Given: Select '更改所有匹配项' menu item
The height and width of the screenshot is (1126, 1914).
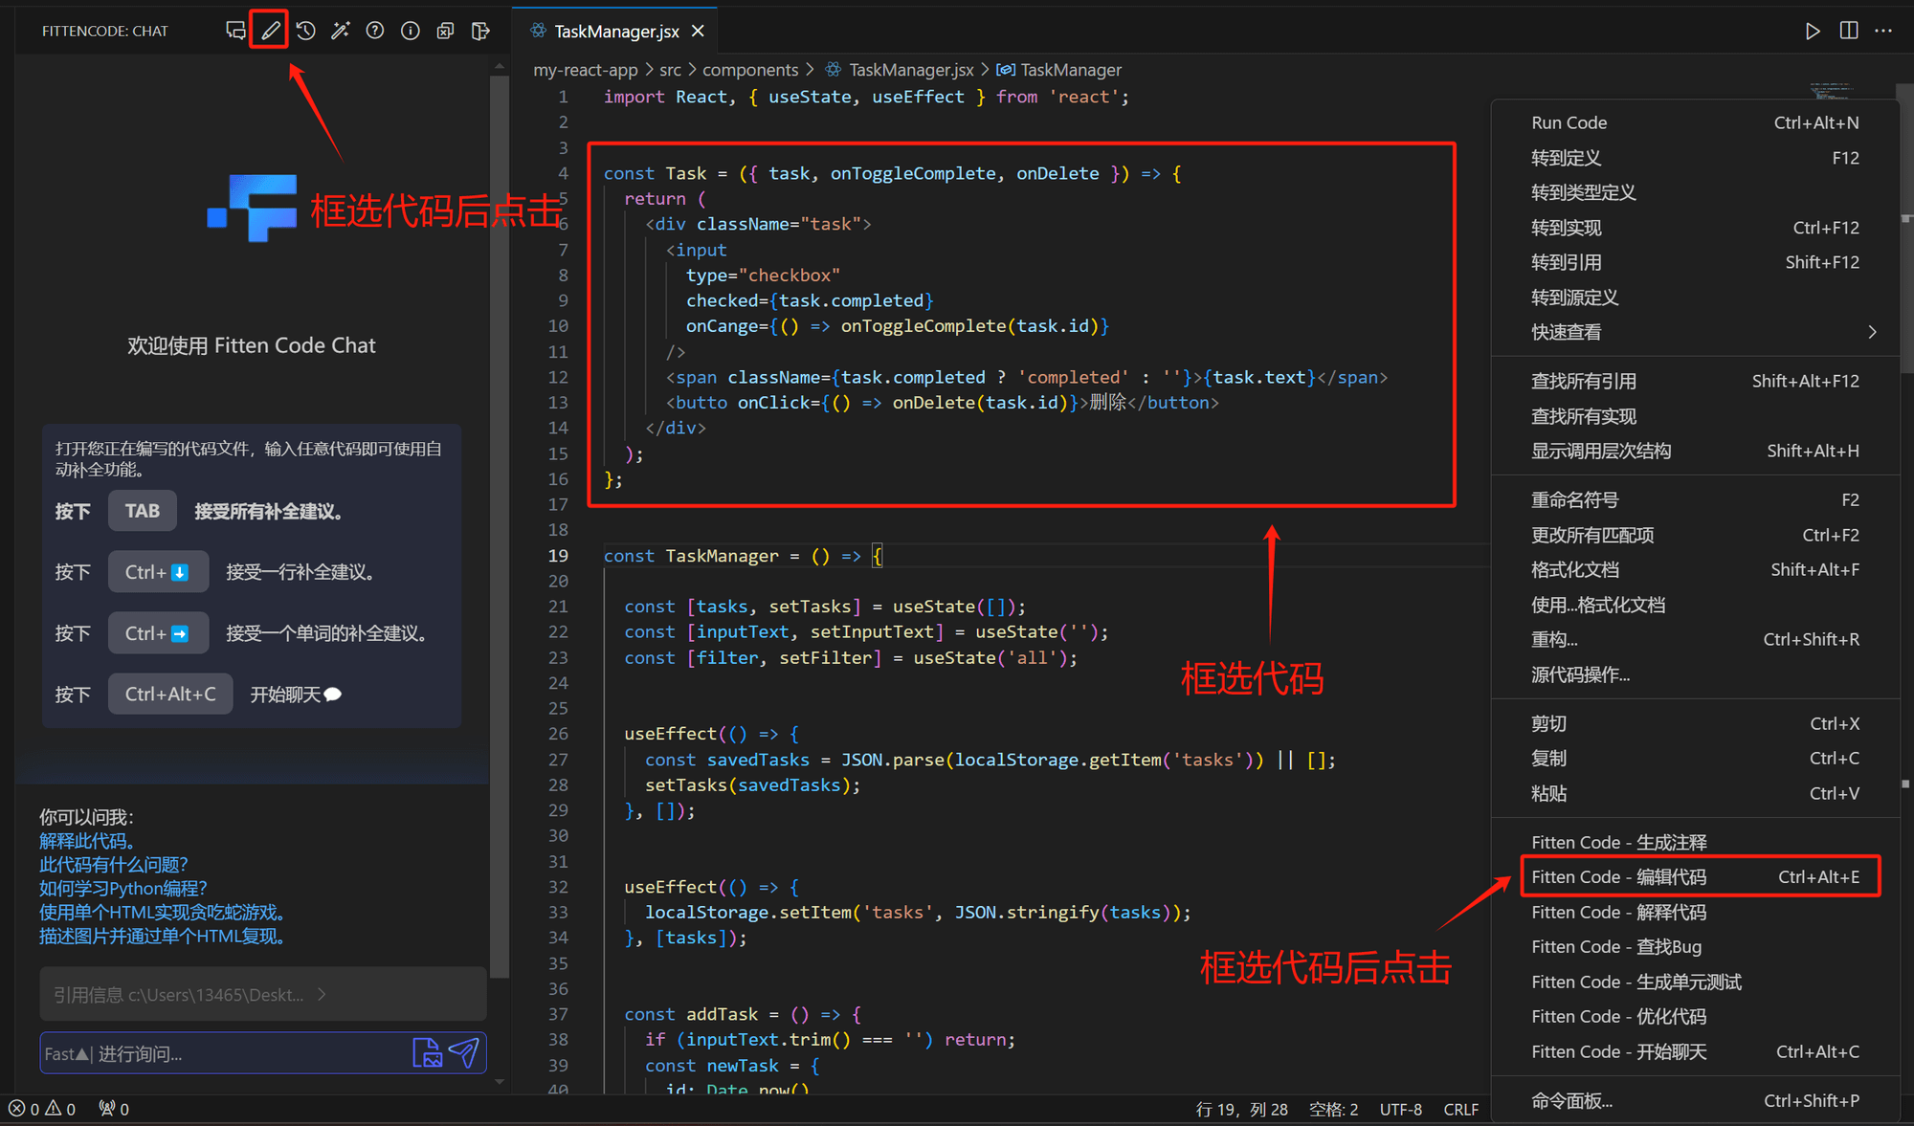Looking at the screenshot, I should [1695, 535].
